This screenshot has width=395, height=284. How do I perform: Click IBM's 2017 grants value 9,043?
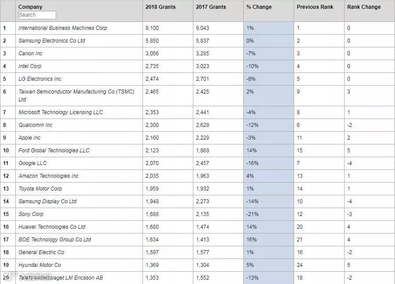[x=203, y=28]
